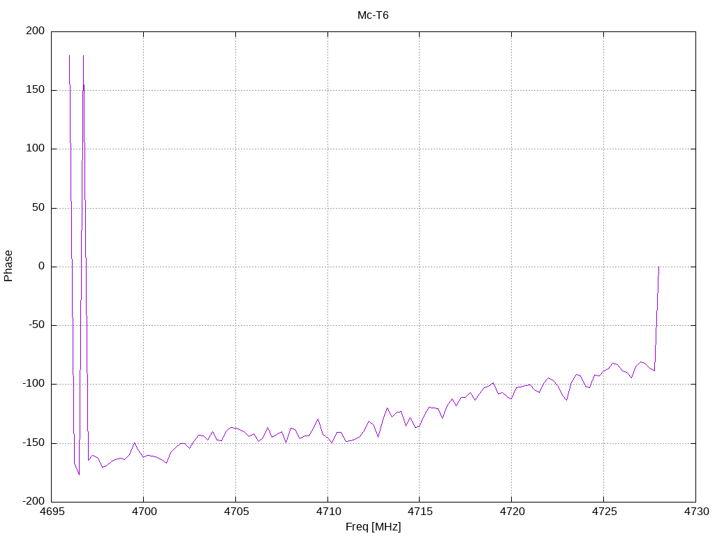The image size is (715, 536).
Task: Click the Freq [MHz] x-axis label
Action: (x=373, y=527)
